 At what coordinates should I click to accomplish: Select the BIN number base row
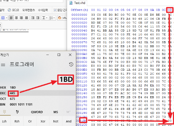[x=38, y=104]
